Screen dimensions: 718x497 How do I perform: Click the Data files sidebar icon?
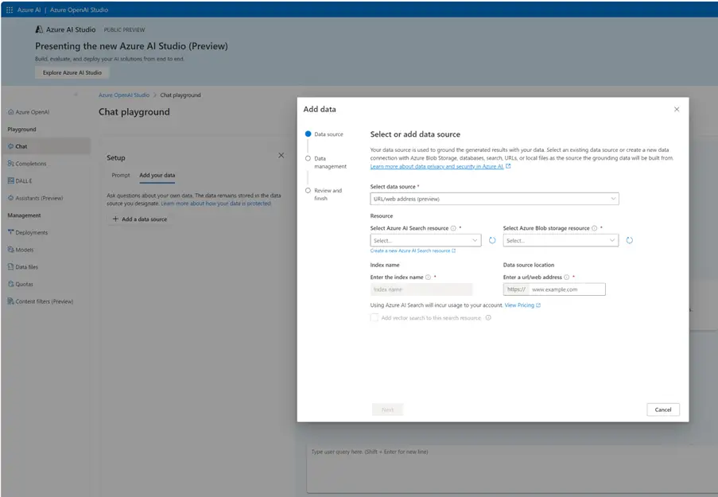11,266
